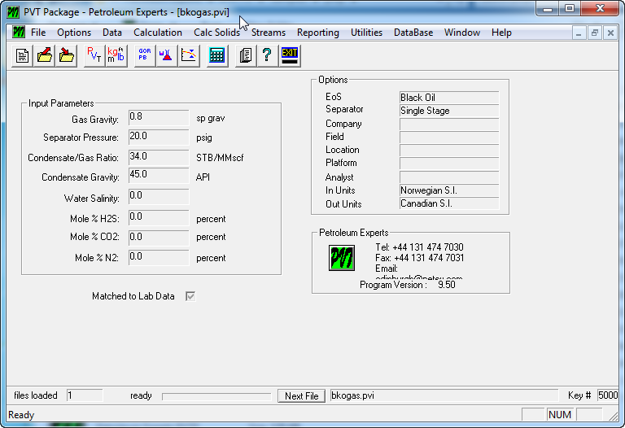The image size is (625, 428).
Task: Open the Reporting menu
Action: point(317,33)
